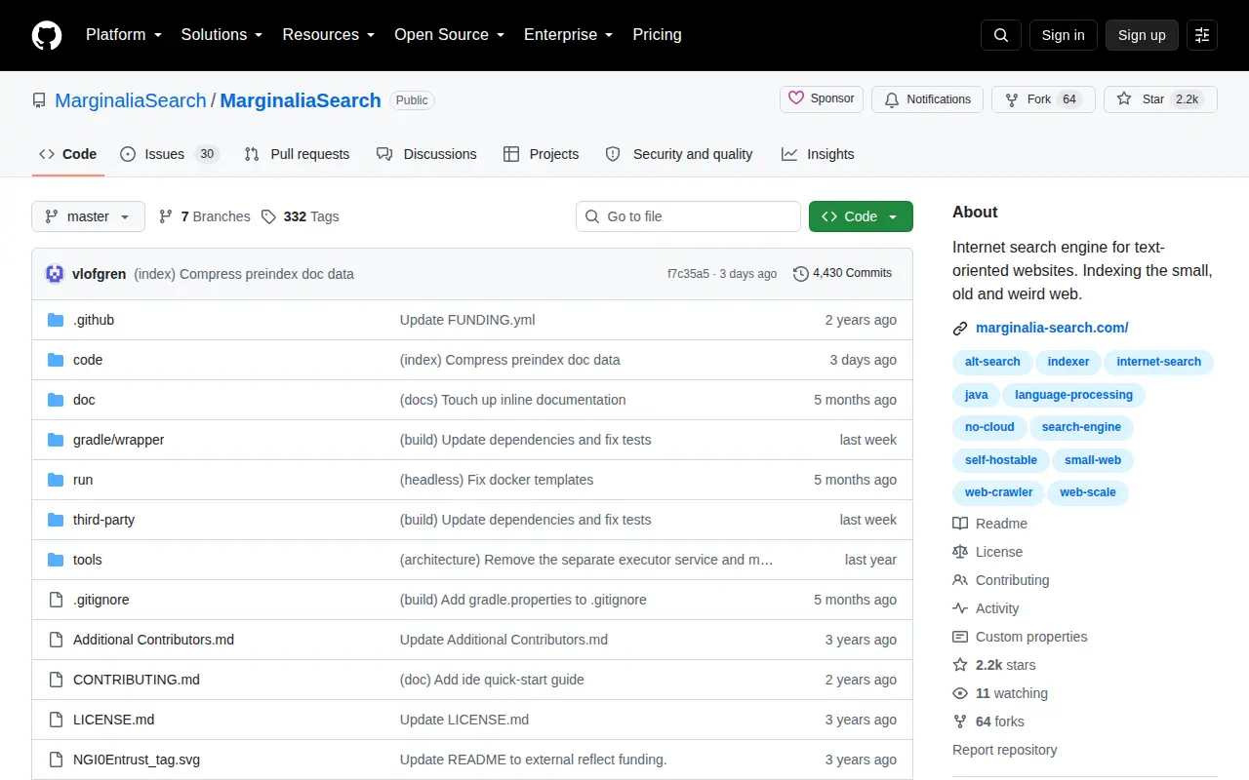Open the Discussions tab
1249x780 pixels.
click(427, 154)
